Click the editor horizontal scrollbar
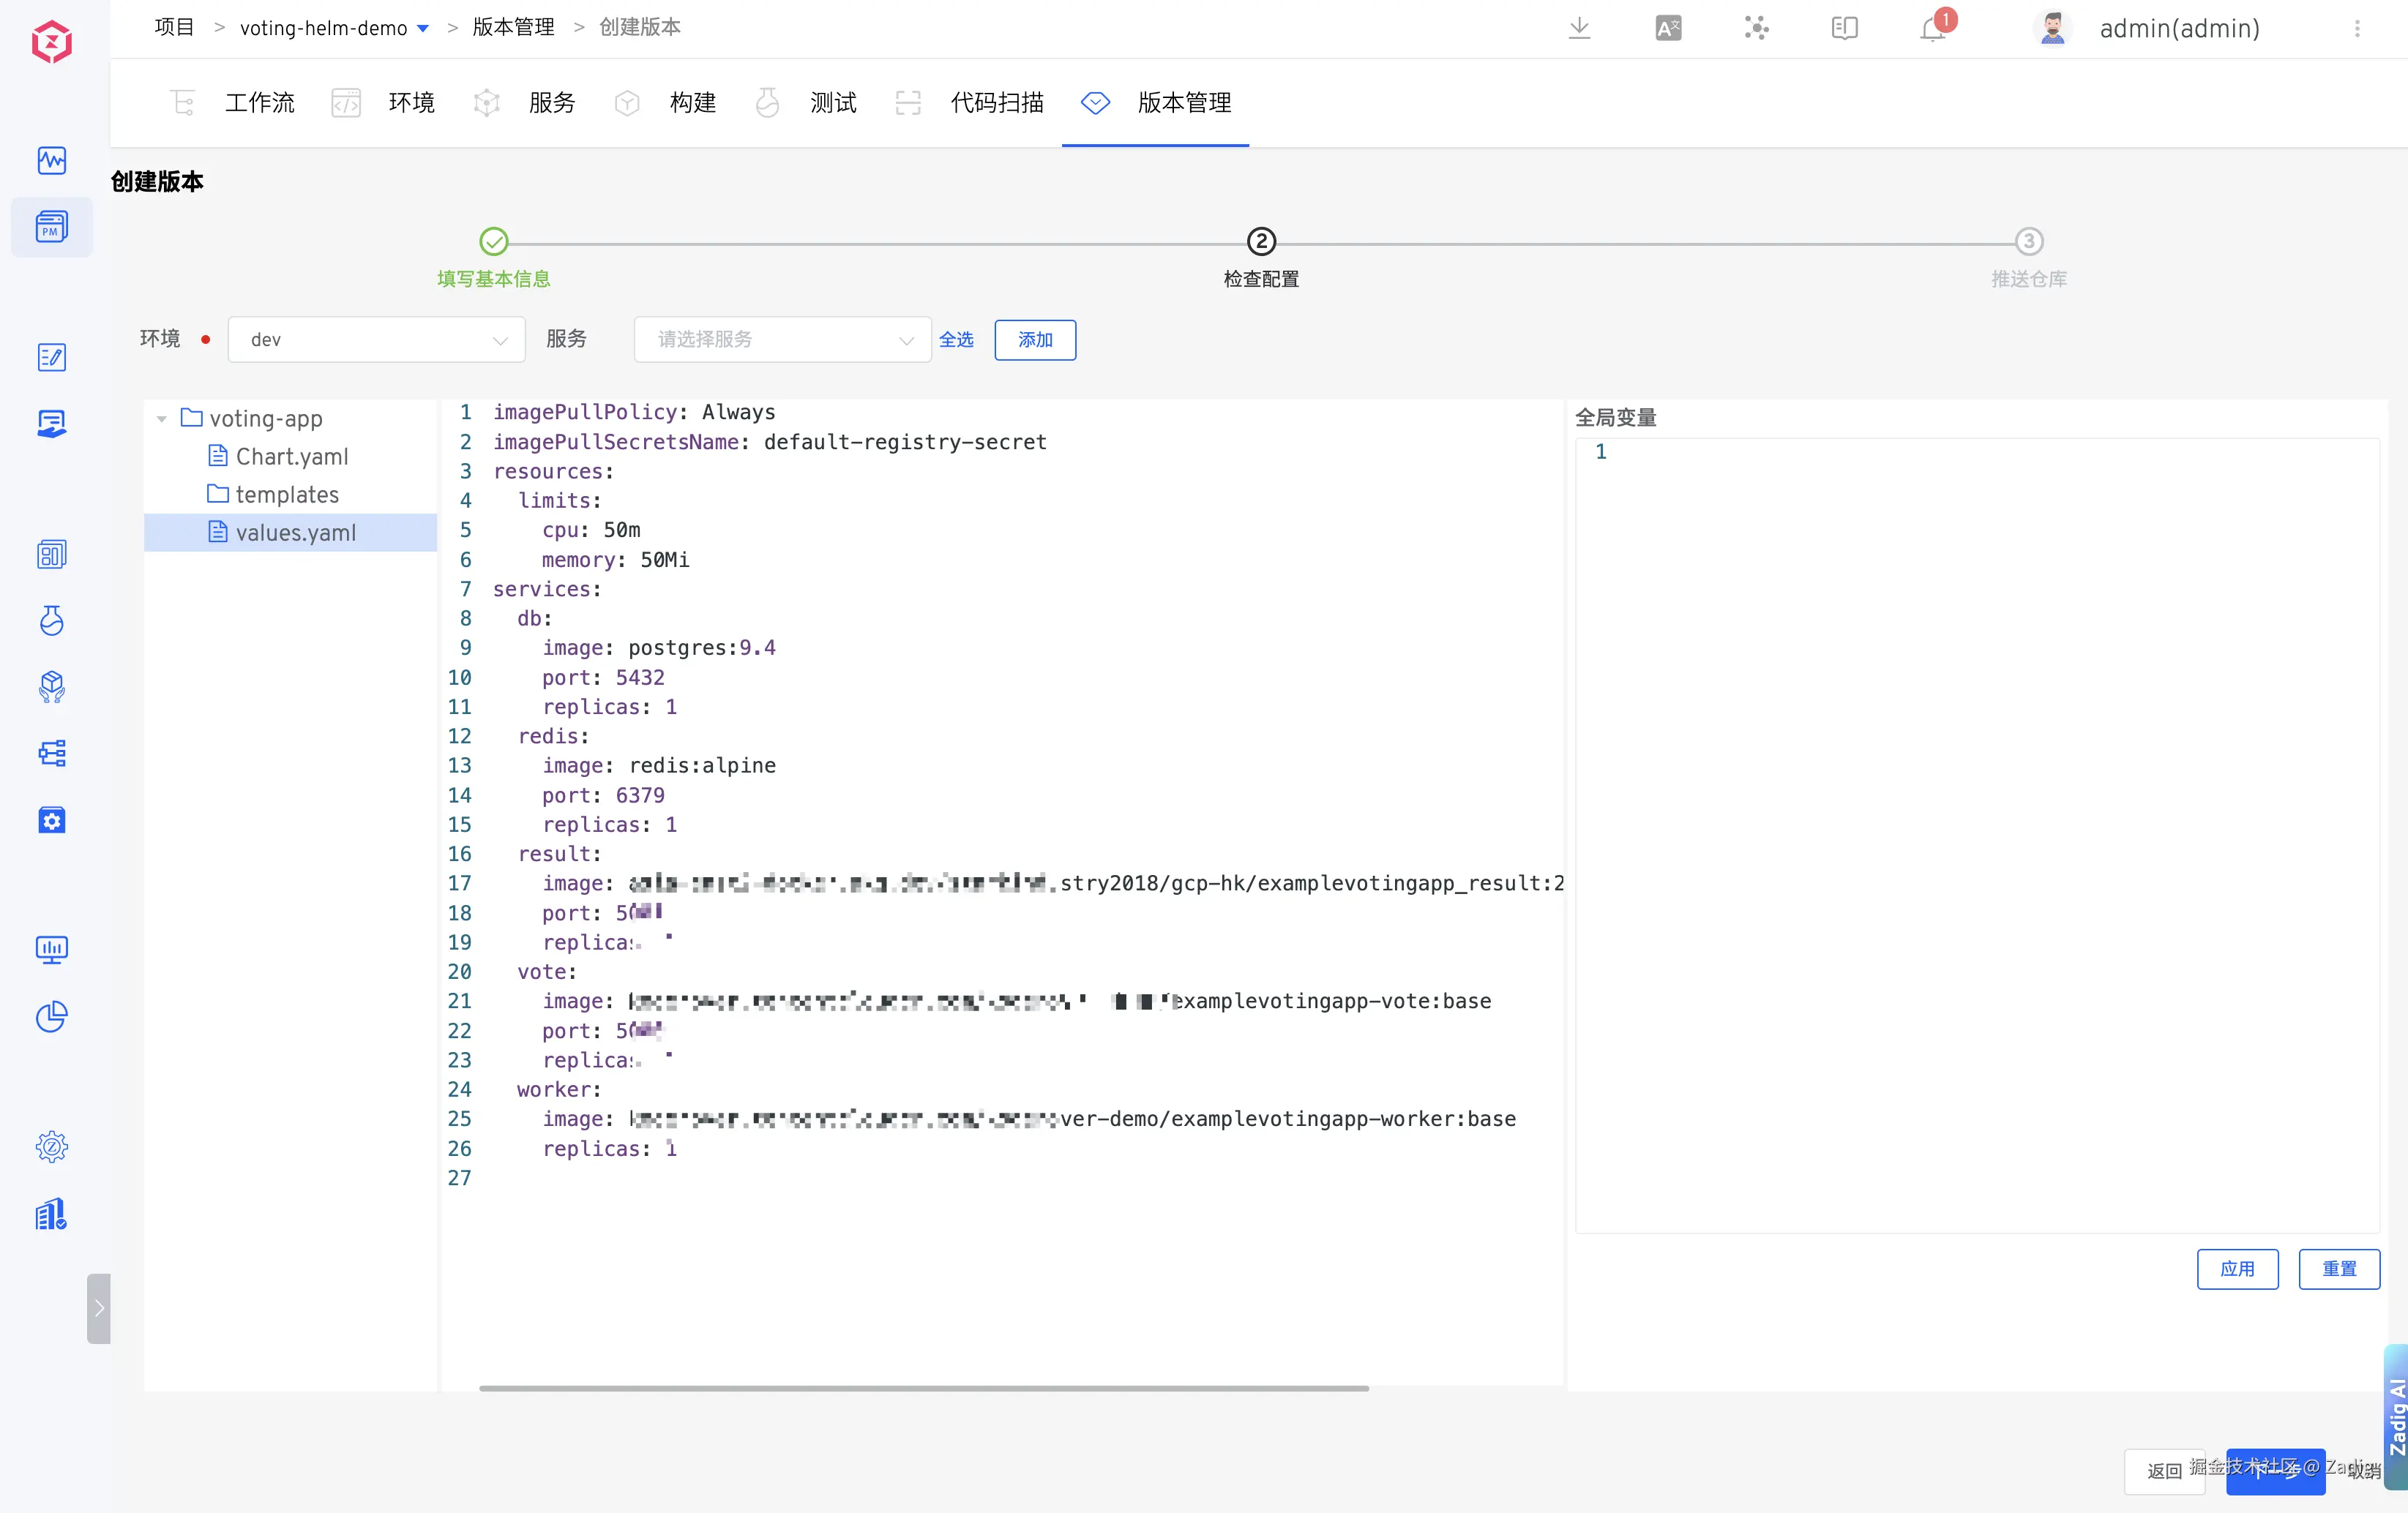2408x1513 pixels. click(x=923, y=1387)
